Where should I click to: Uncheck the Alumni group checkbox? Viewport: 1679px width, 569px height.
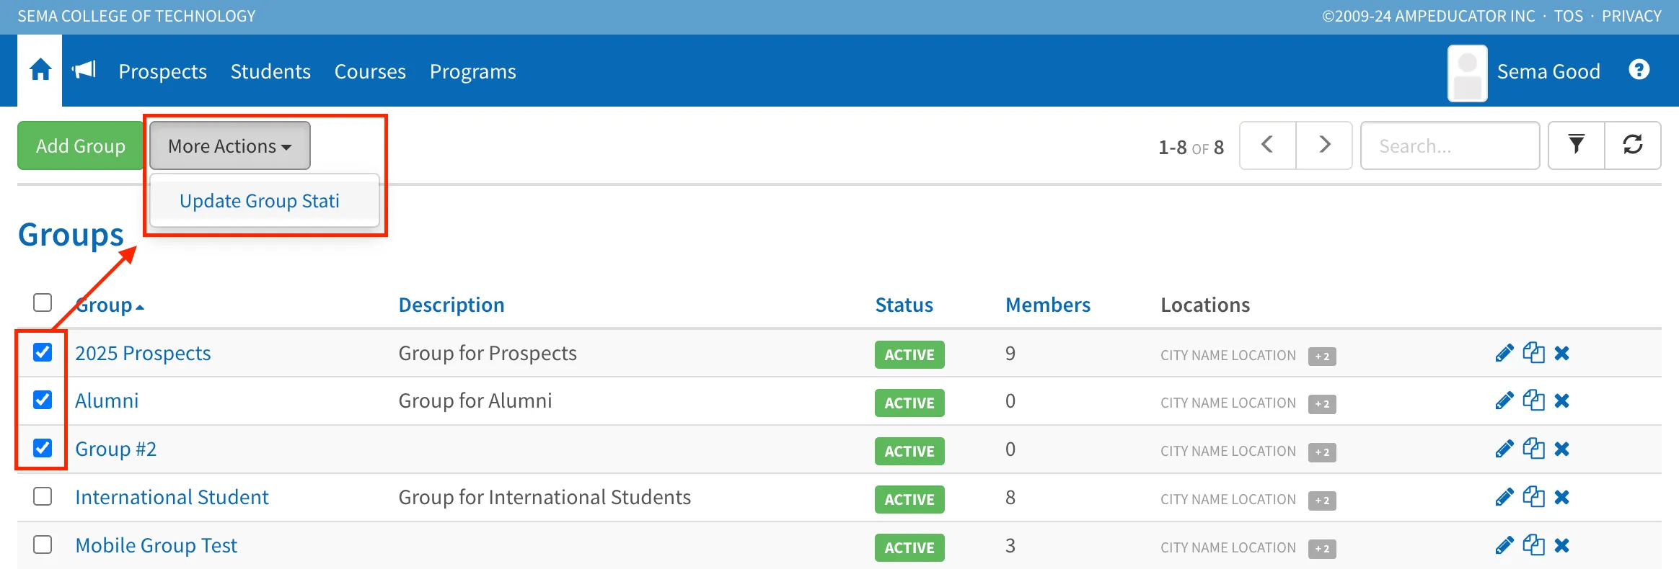(x=43, y=399)
